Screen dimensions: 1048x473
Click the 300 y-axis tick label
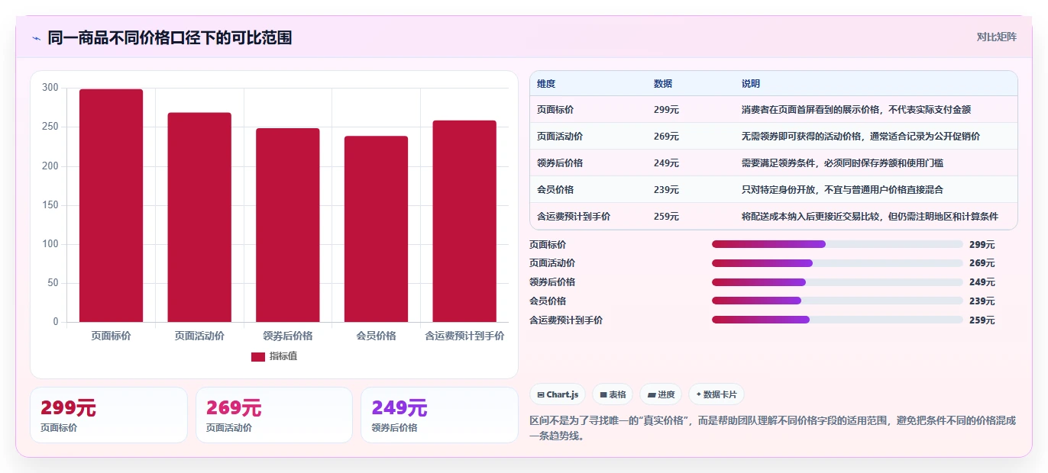pyautogui.click(x=50, y=88)
